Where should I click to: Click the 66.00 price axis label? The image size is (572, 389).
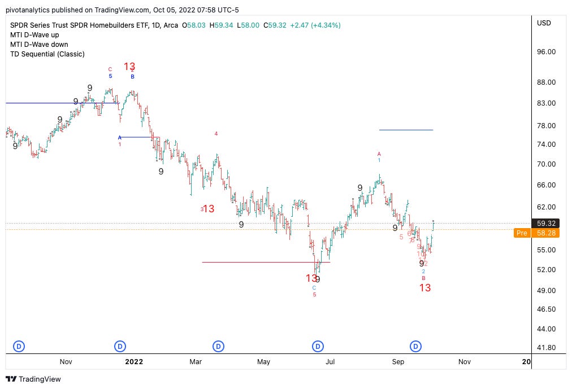pos(546,185)
